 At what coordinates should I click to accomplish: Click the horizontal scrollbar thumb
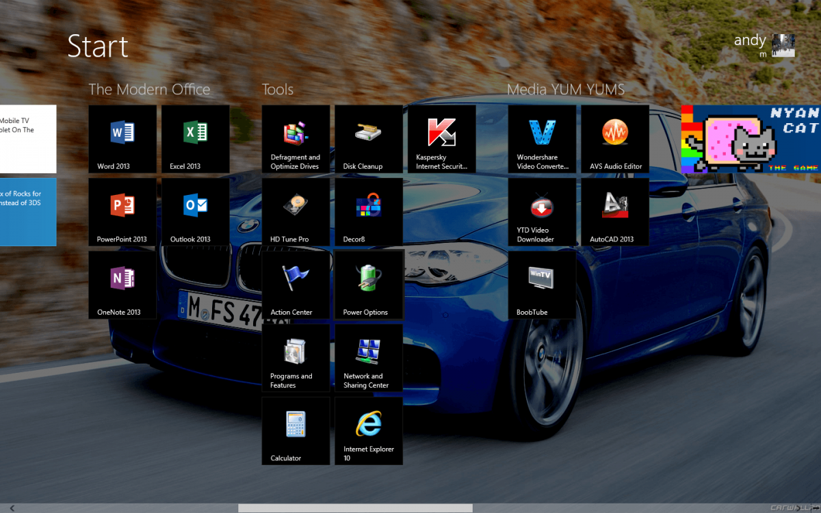355,508
